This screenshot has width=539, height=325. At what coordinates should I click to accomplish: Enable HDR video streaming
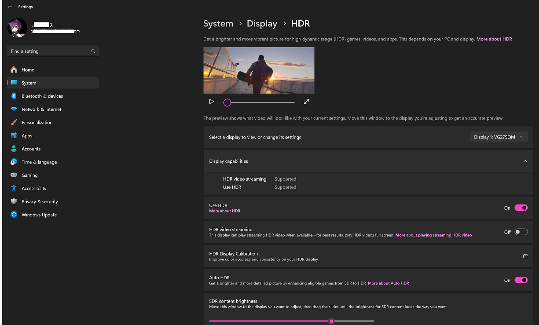pyautogui.click(x=521, y=232)
